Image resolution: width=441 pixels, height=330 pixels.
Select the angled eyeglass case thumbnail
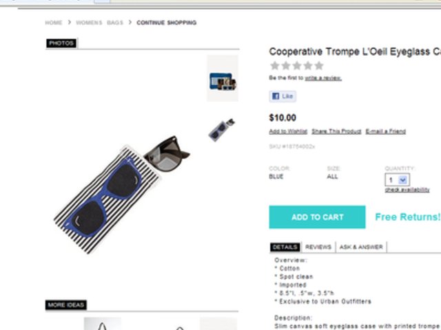coord(222,130)
